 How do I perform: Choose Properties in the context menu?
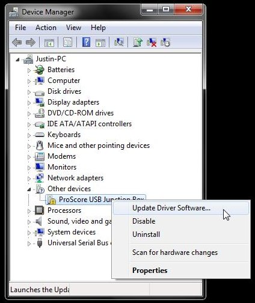(x=150, y=271)
